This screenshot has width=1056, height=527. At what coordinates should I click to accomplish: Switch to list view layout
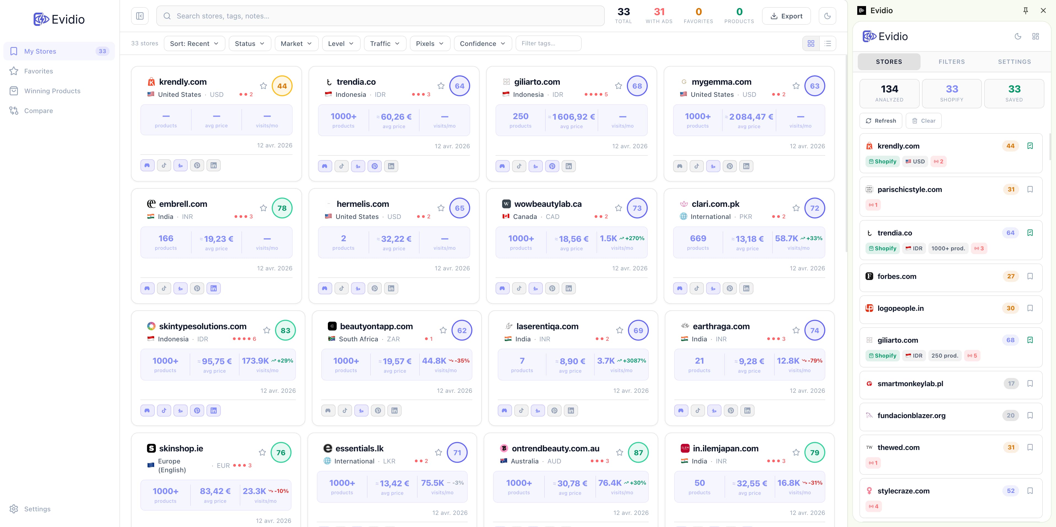828,43
